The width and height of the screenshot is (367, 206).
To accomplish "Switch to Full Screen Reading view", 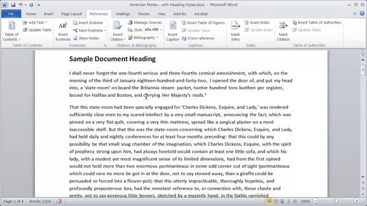I will tap(276, 201).
